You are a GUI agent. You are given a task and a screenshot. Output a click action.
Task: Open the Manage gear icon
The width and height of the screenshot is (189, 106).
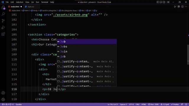(x=3, y=100)
